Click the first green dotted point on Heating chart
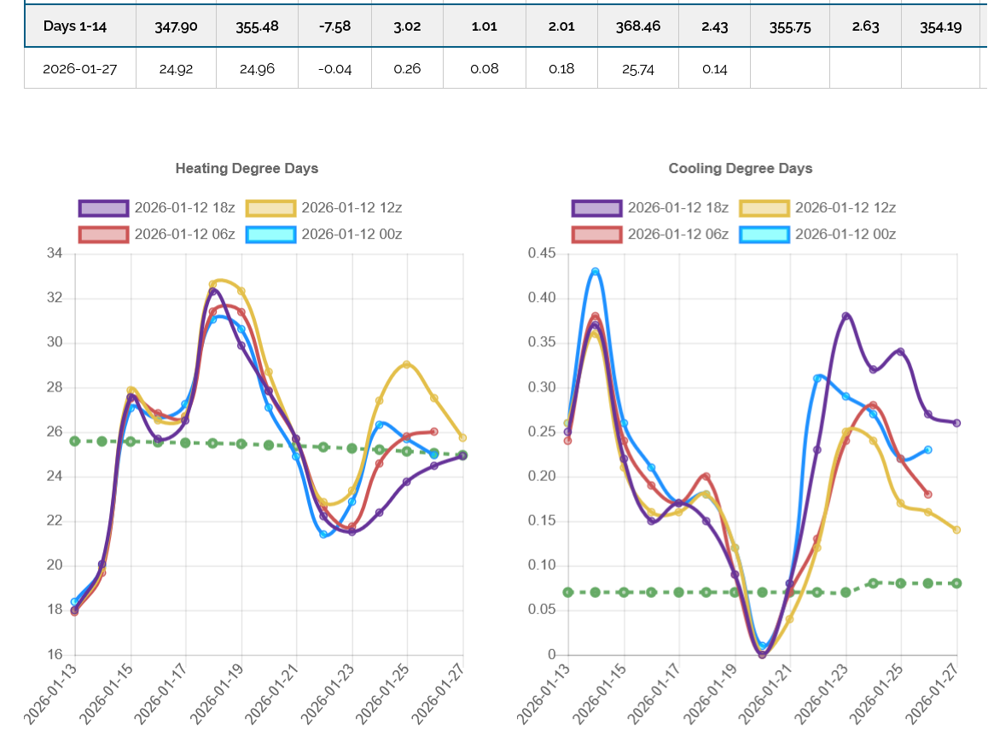This screenshot has width=988, height=736. tap(75, 441)
